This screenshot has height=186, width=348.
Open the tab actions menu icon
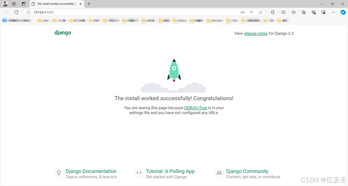click(x=23, y=4)
